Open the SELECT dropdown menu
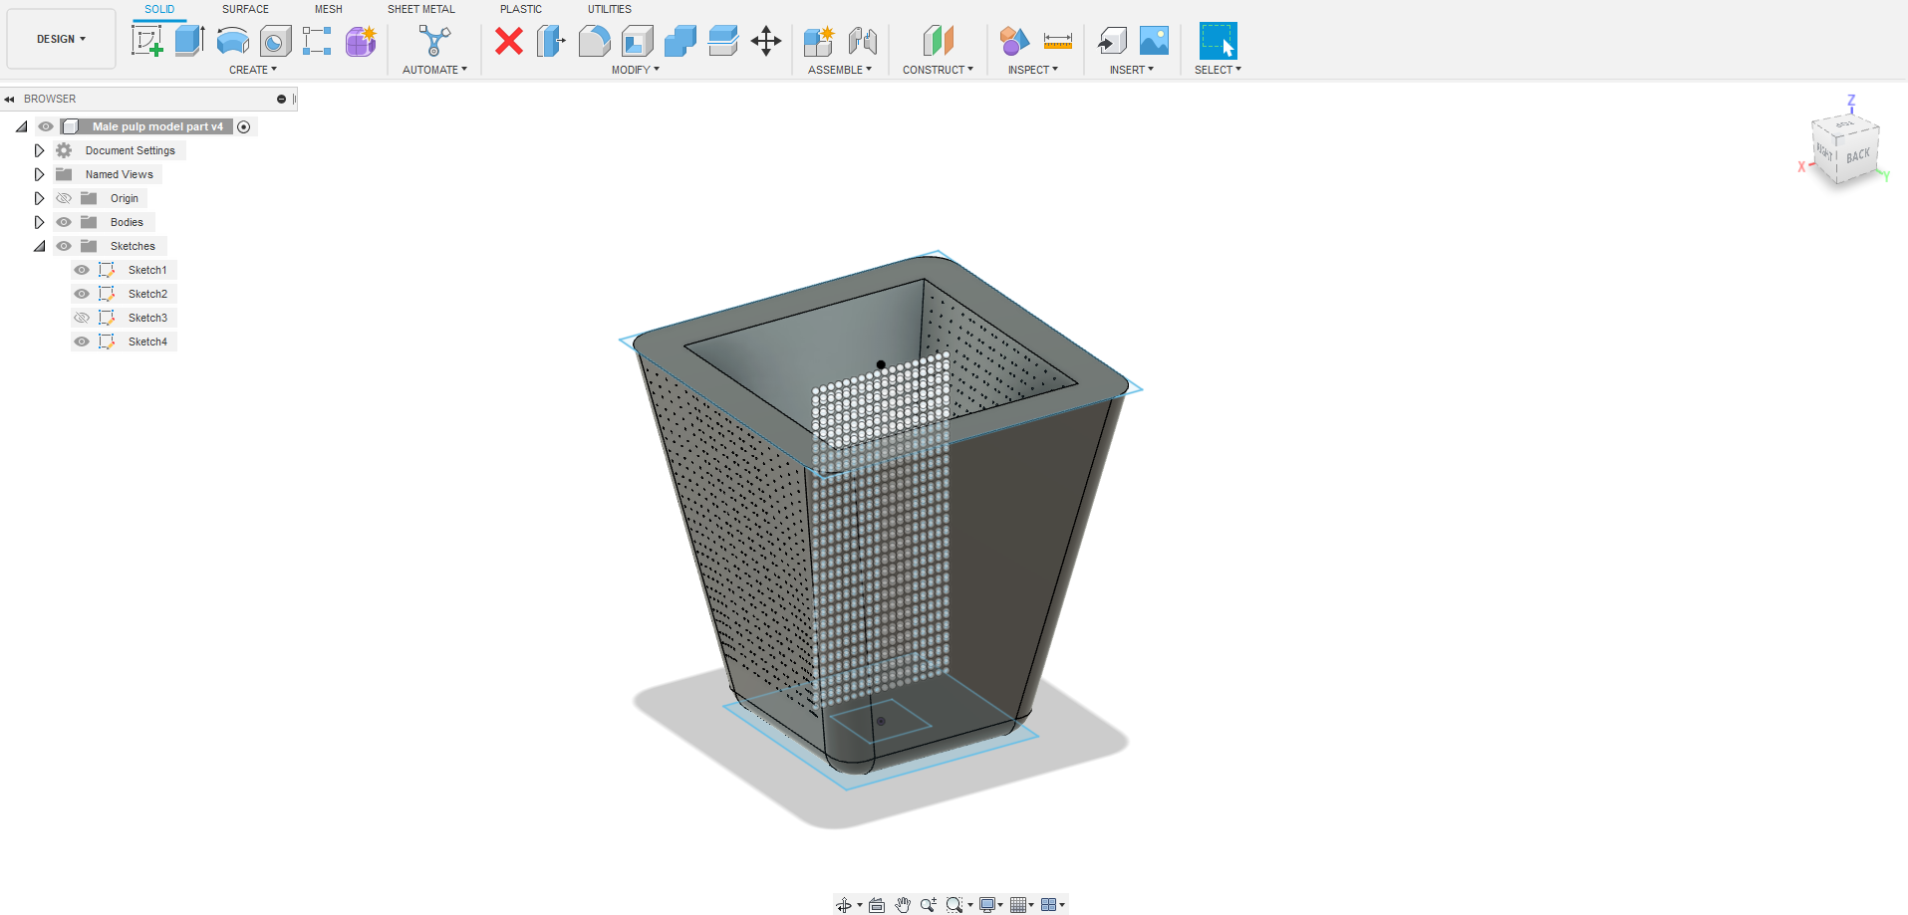This screenshot has height=915, width=1908. click(1218, 70)
